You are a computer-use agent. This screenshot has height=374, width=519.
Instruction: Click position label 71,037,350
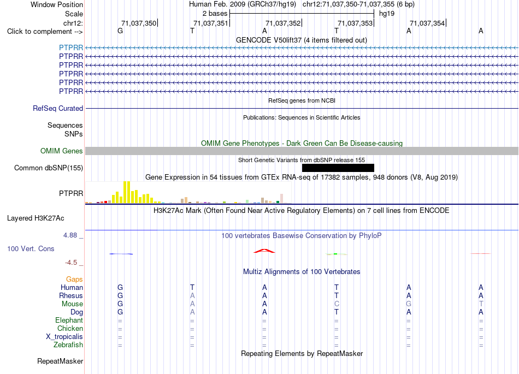(139, 23)
